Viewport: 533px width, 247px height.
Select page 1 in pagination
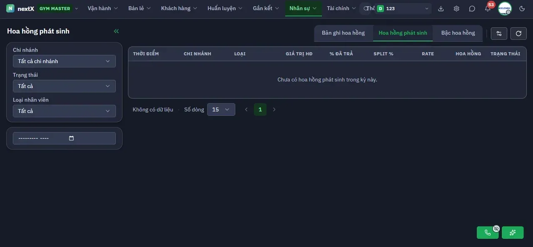coord(260,109)
